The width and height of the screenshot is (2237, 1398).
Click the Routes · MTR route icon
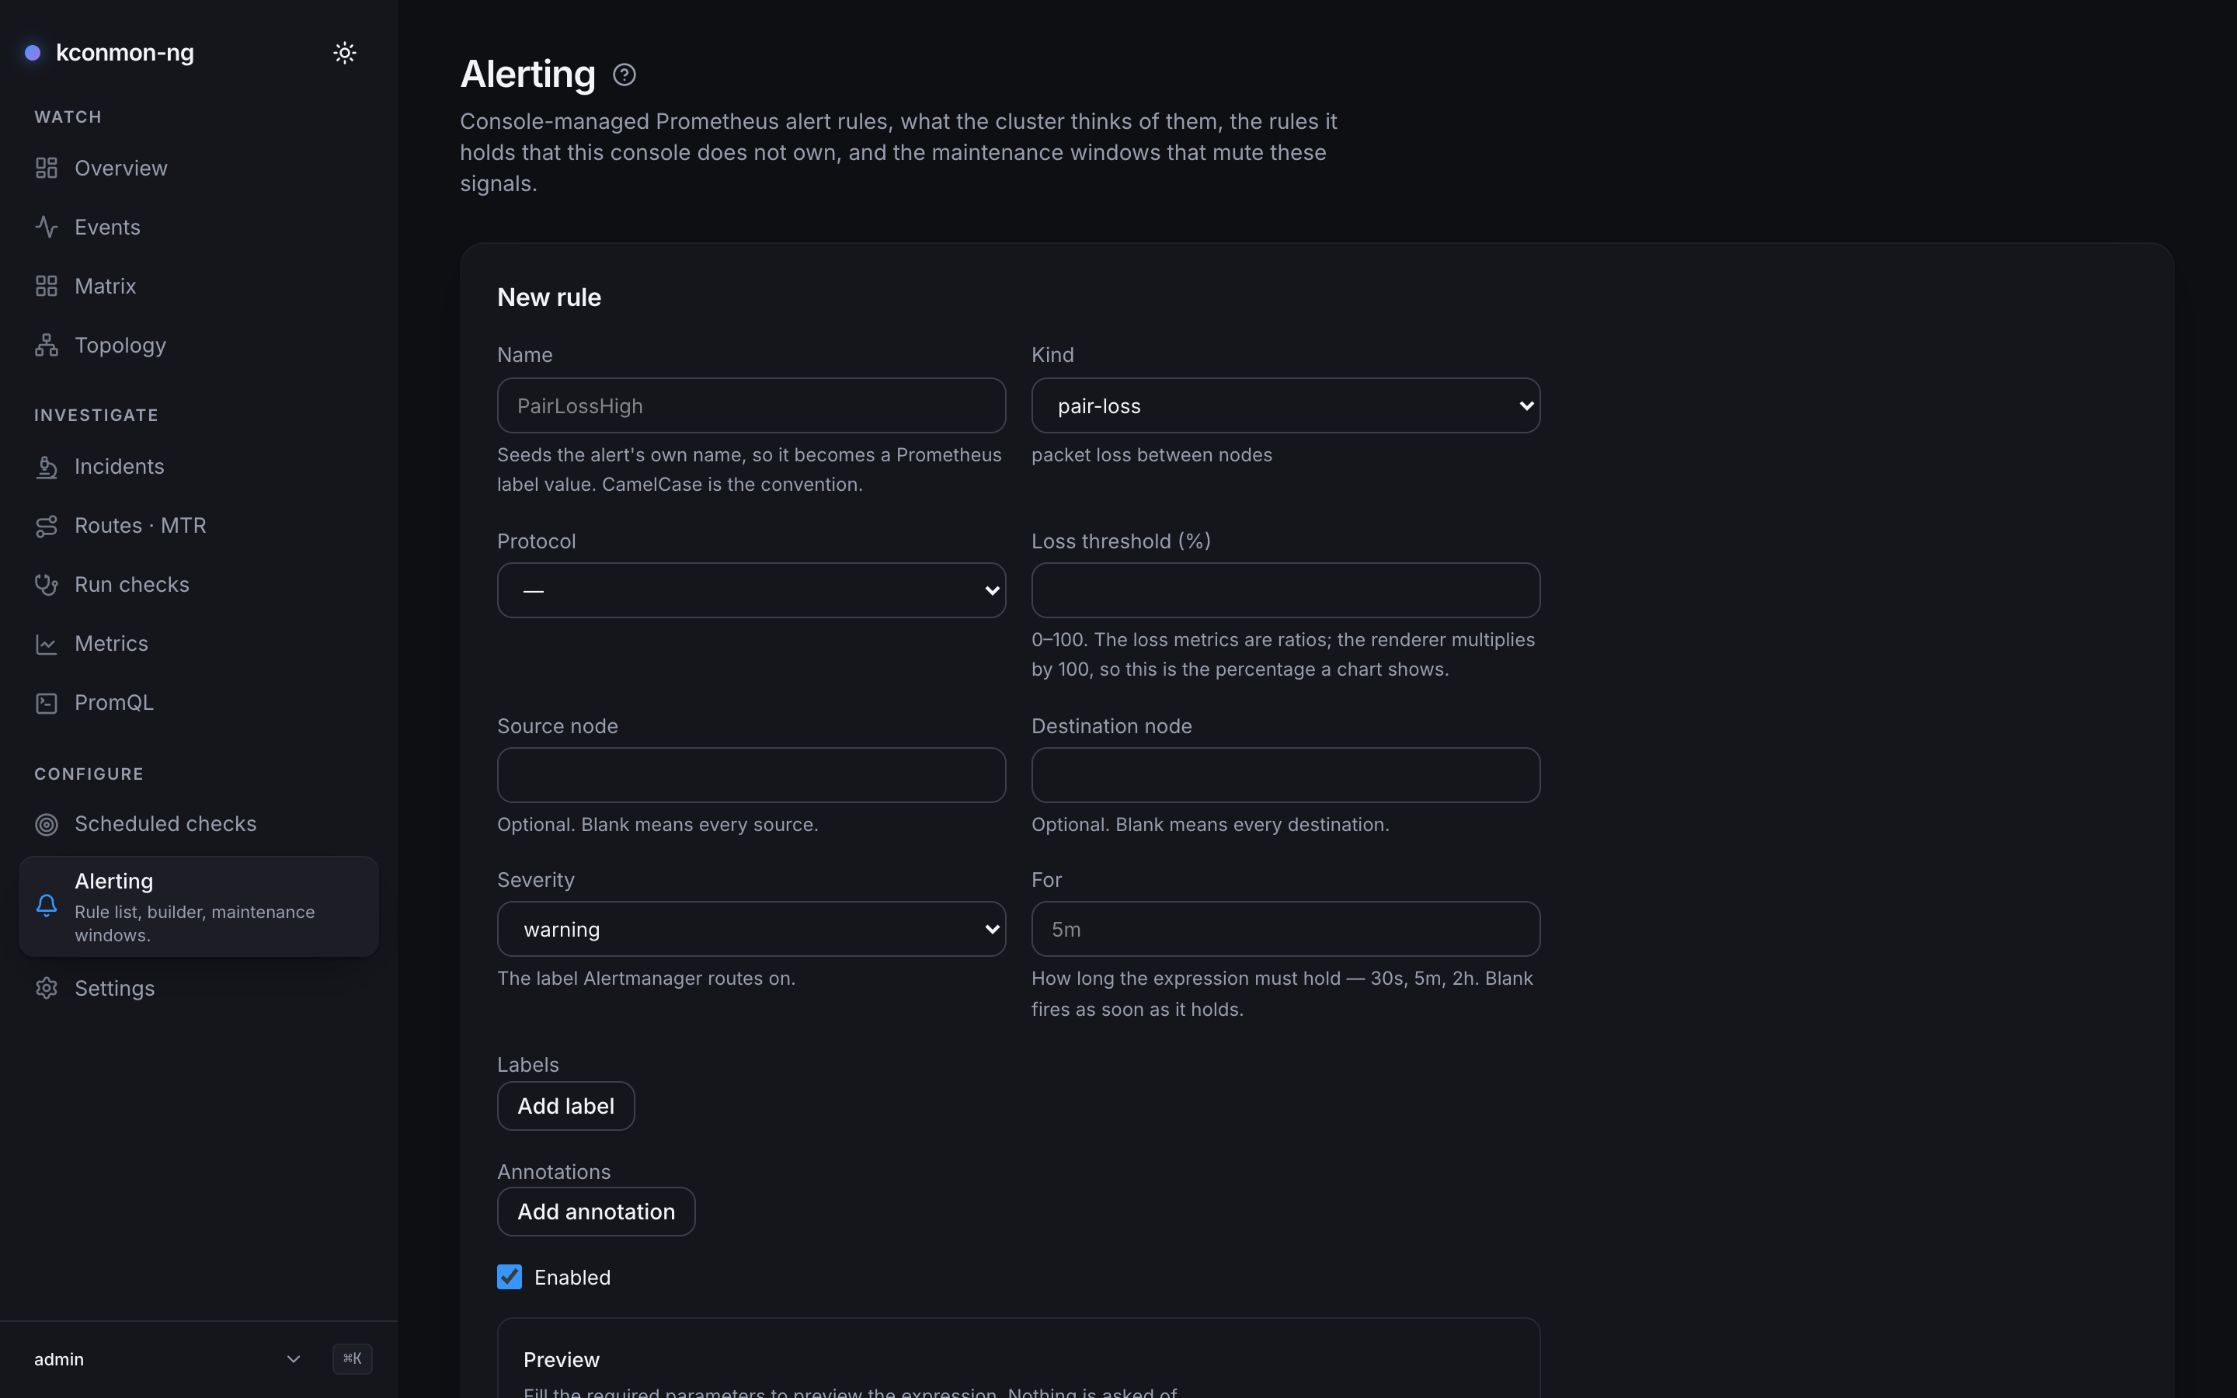tap(47, 526)
